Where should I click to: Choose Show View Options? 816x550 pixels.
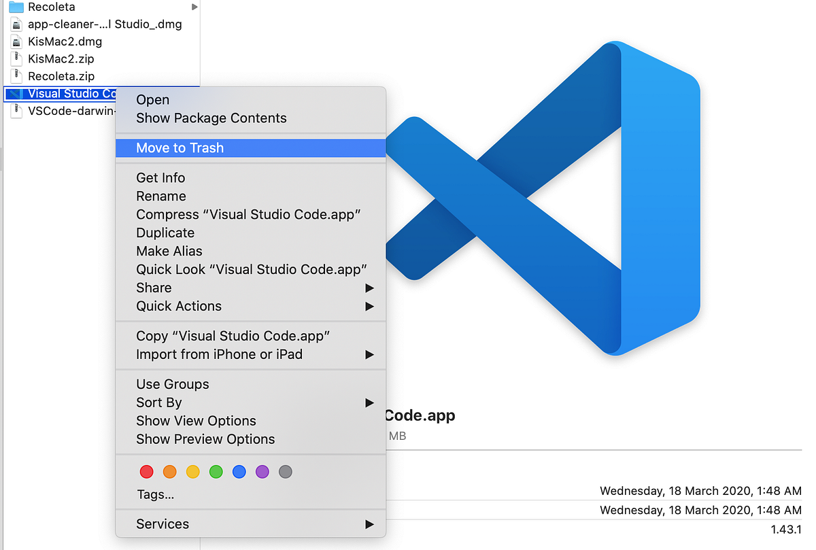coord(251,422)
